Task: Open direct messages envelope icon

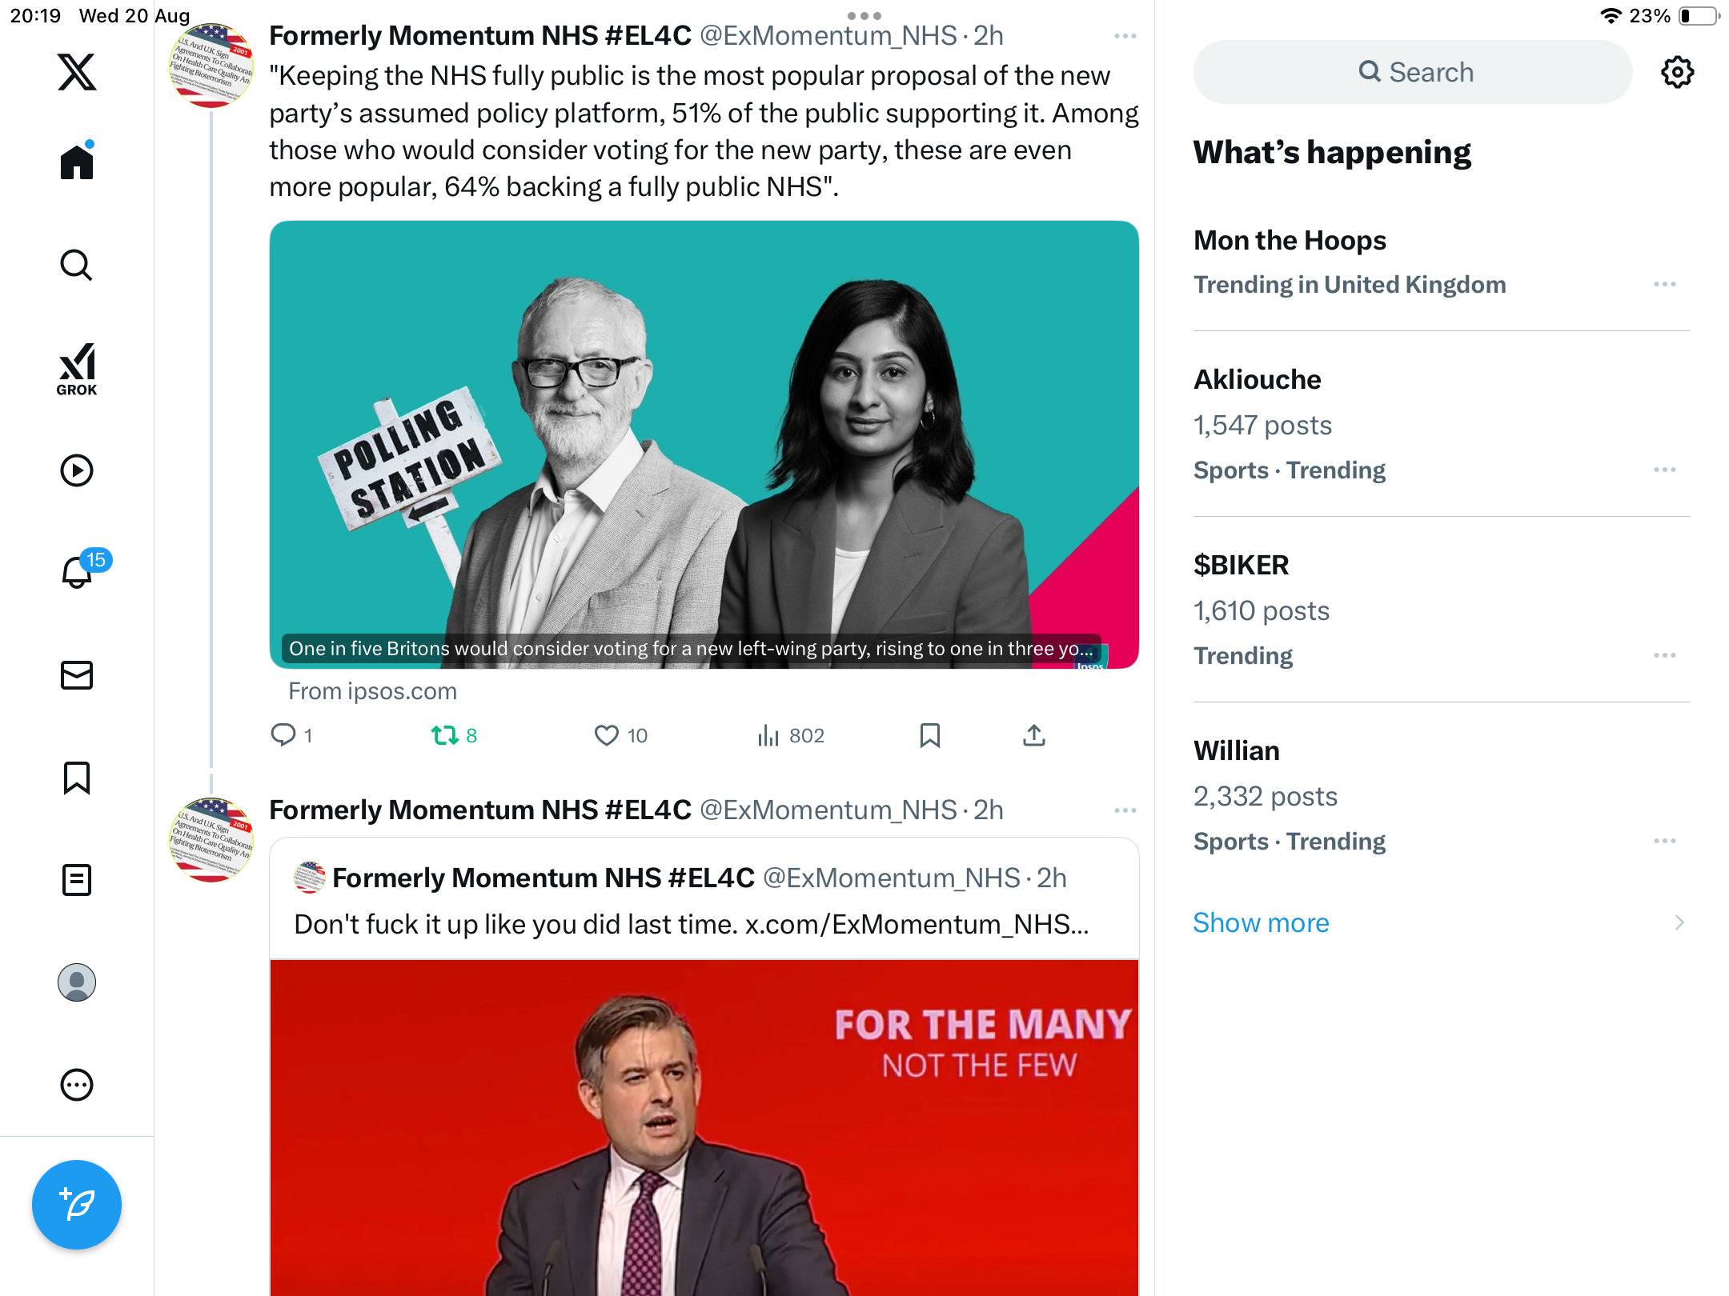Action: 77,675
